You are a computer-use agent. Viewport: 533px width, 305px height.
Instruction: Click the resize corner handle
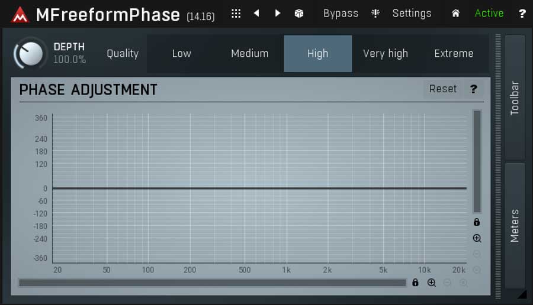tap(522, 294)
